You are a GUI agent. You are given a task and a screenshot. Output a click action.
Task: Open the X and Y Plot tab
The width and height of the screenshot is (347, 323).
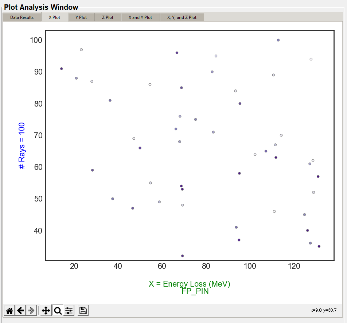click(x=140, y=17)
